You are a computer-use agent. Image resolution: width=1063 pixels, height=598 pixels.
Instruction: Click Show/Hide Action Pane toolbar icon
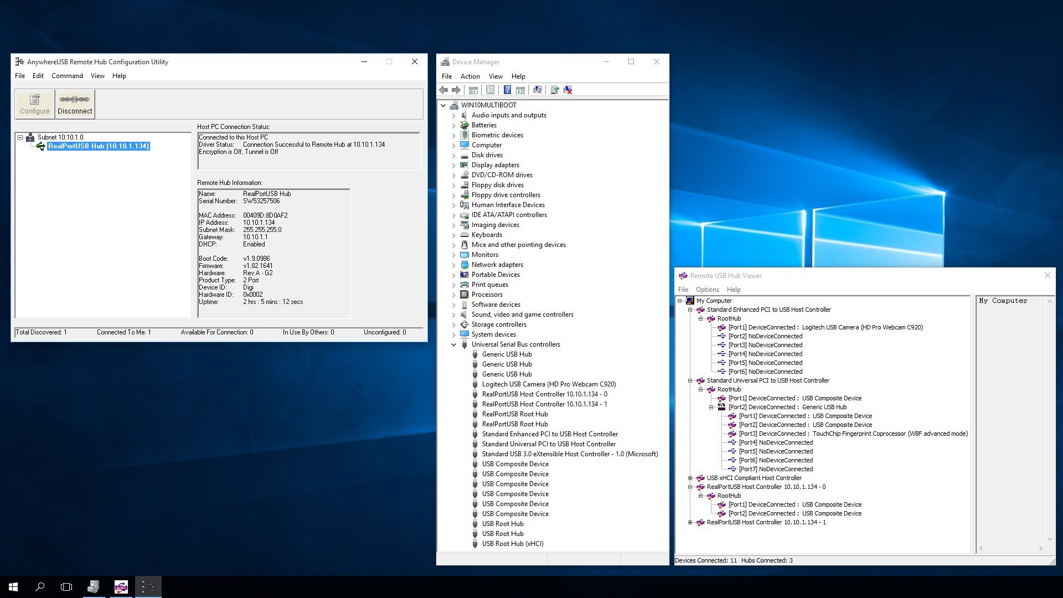(520, 90)
